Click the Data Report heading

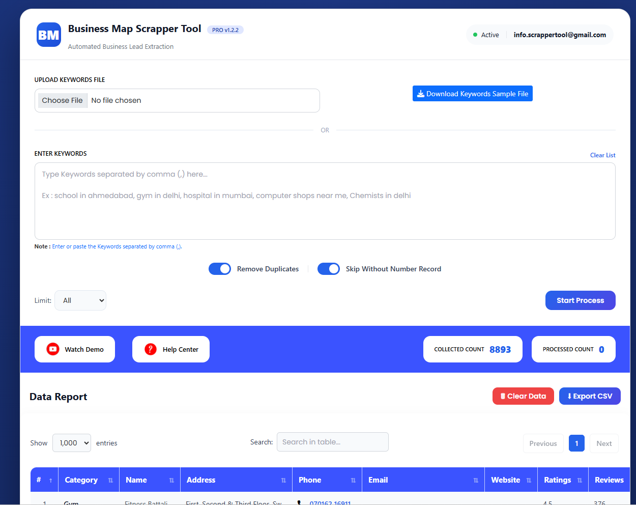[x=59, y=397]
